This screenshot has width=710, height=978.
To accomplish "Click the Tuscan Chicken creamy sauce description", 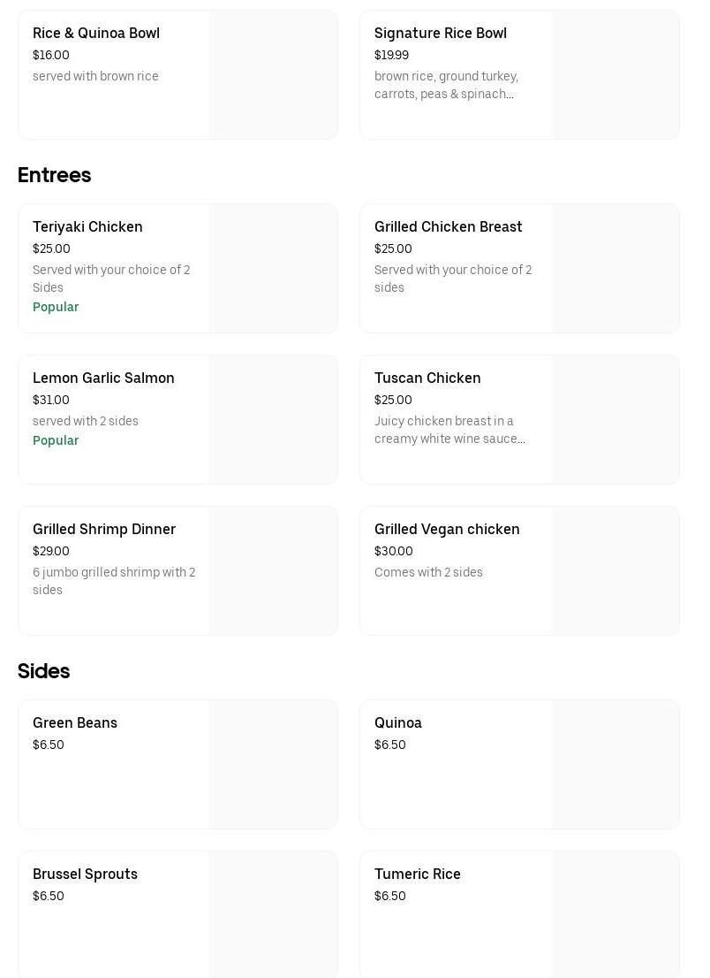I will 449,431.
